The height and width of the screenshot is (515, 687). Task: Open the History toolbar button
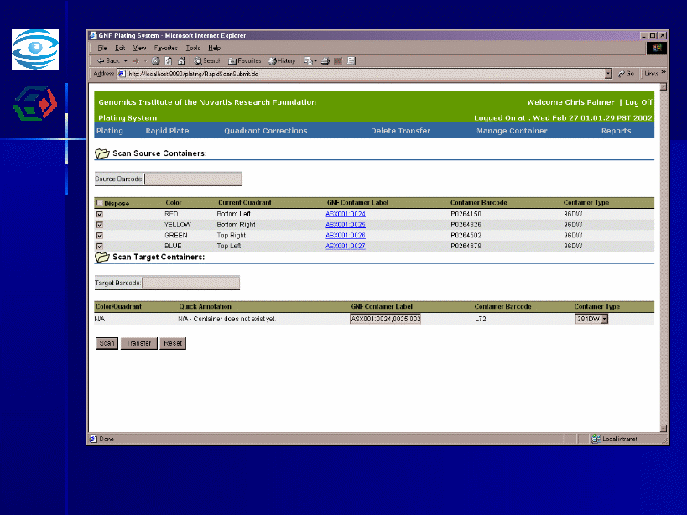[282, 61]
